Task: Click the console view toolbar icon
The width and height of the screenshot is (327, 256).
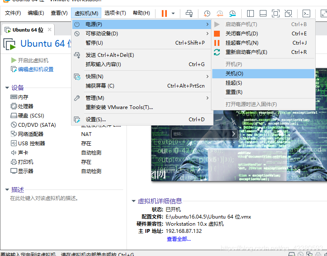Action: click(x=306, y=13)
